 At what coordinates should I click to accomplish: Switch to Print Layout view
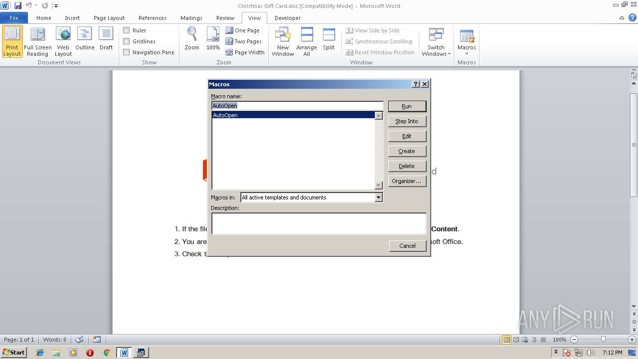(12, 42)
